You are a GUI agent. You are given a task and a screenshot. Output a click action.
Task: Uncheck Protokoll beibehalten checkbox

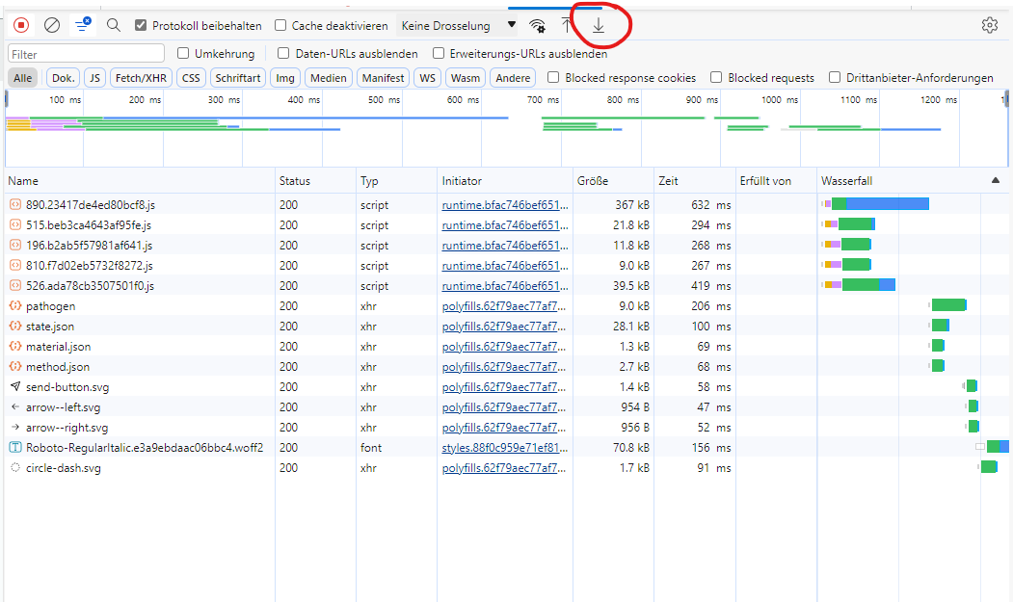[x=142, y=26]
